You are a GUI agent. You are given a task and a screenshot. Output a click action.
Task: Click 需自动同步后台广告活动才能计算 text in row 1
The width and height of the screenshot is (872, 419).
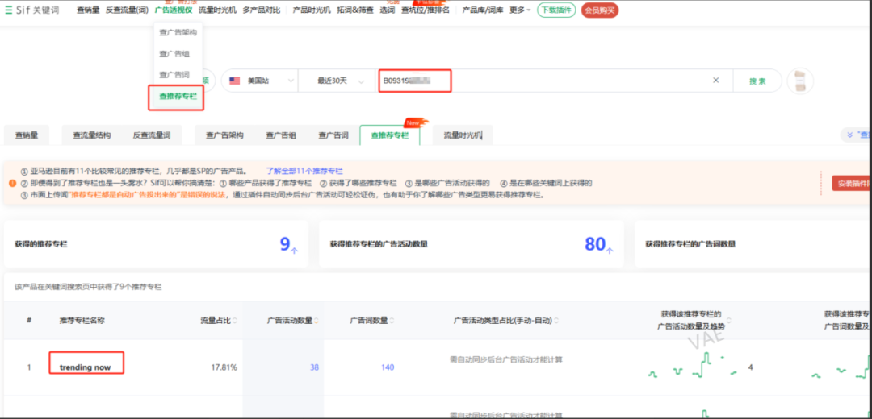click(x=506, y=359)
